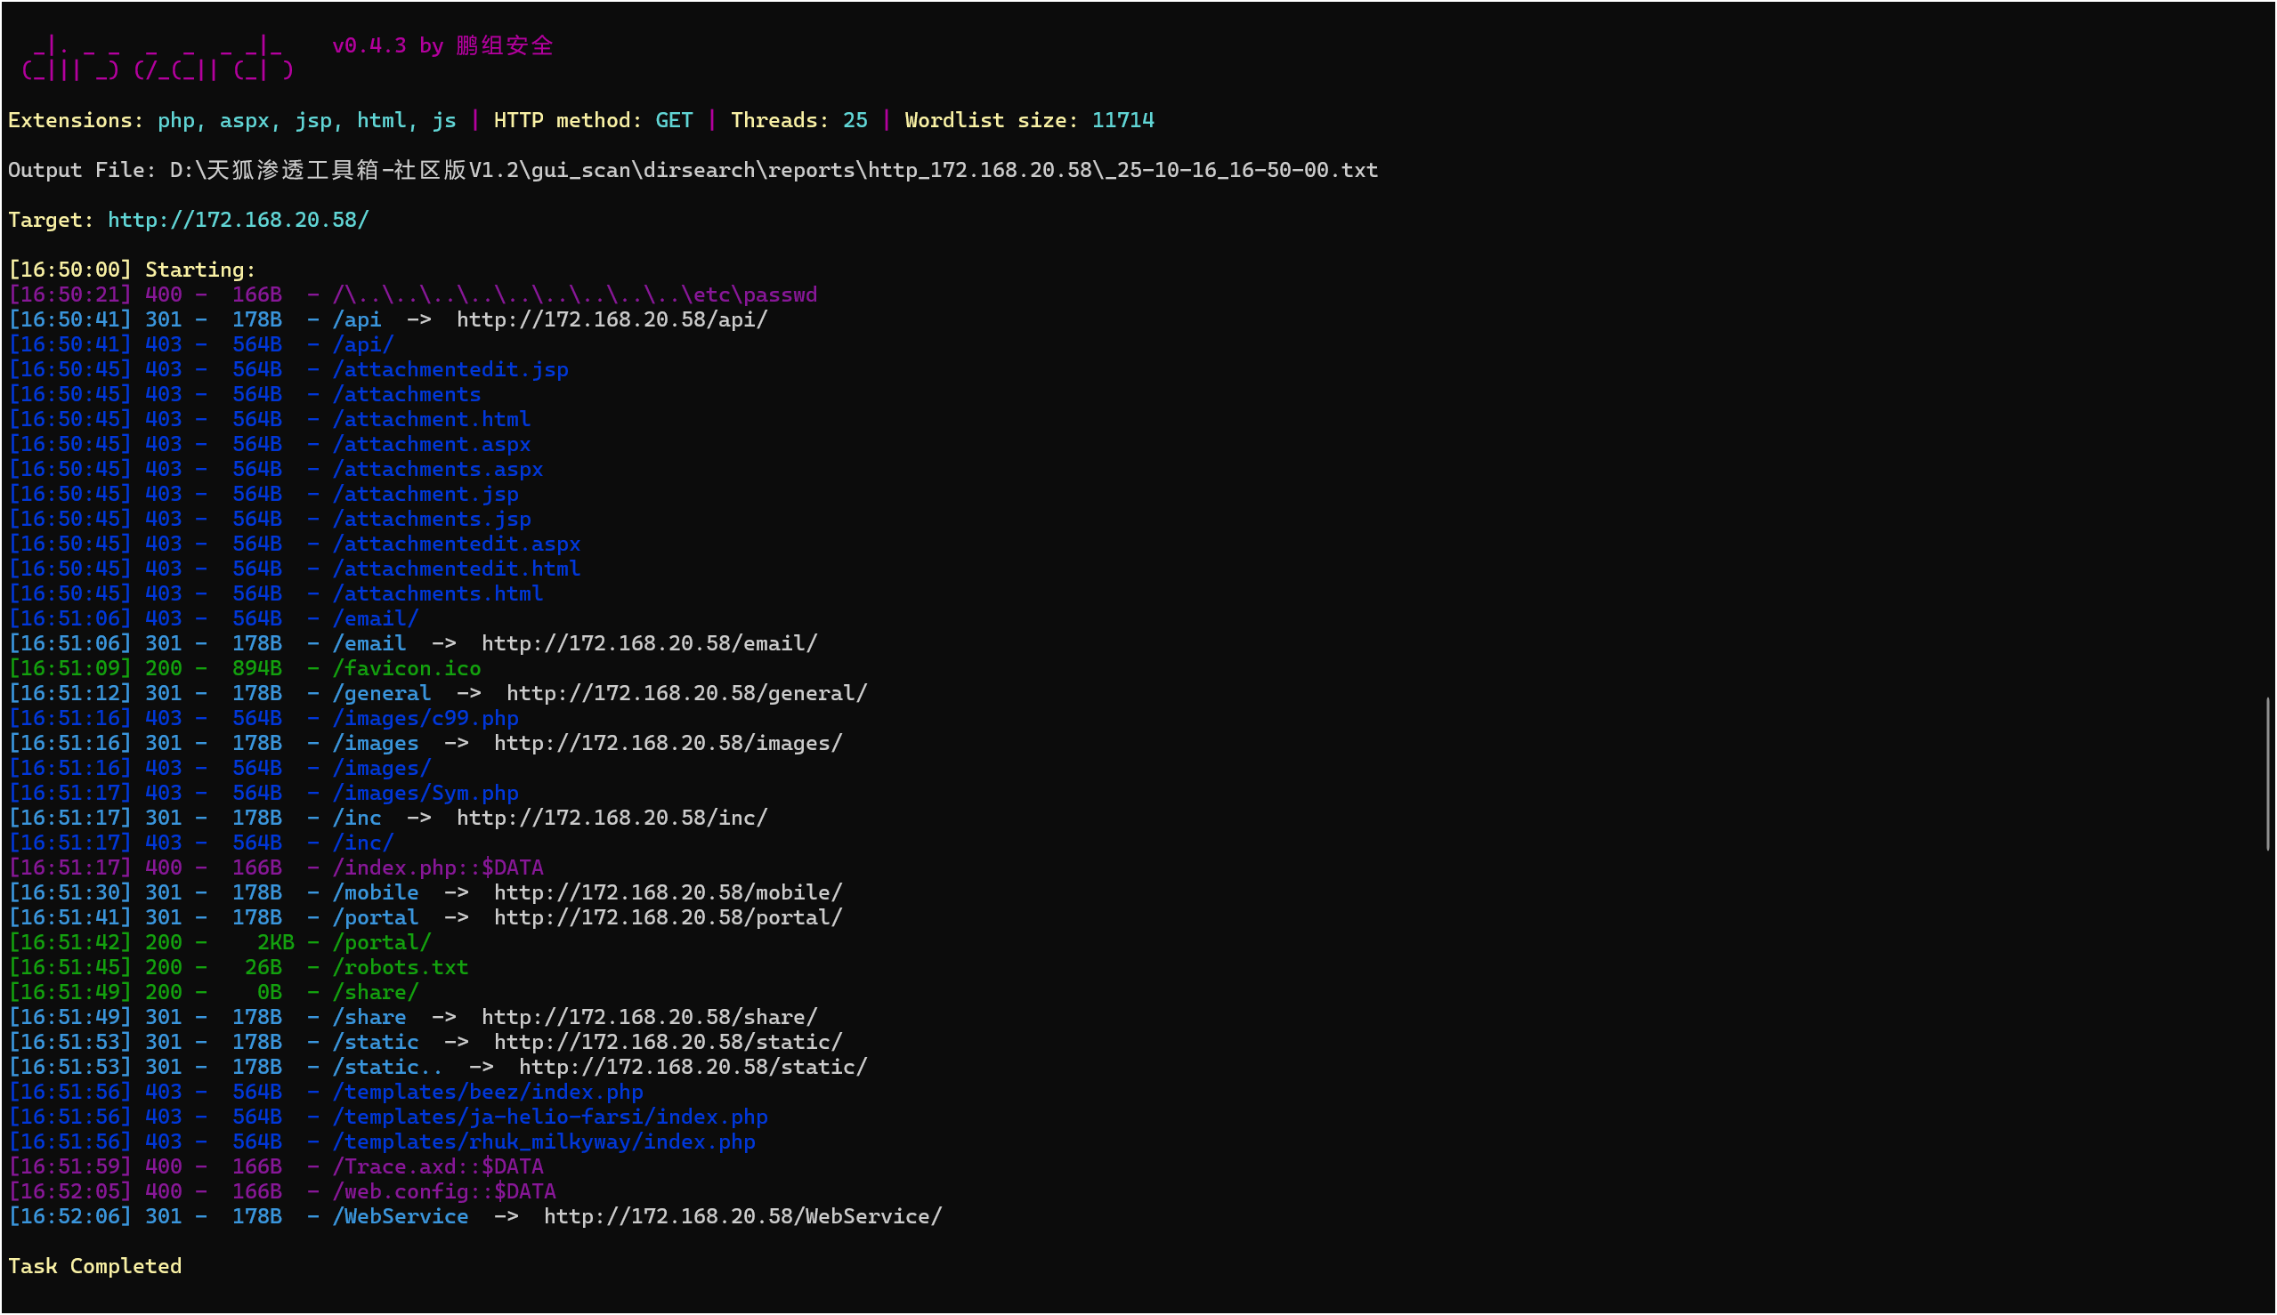Viewport: 2277px width, 1315px height.
Task: Click the /portal redirect URL link
Action: pyautogui.click(x=668, y=917)
